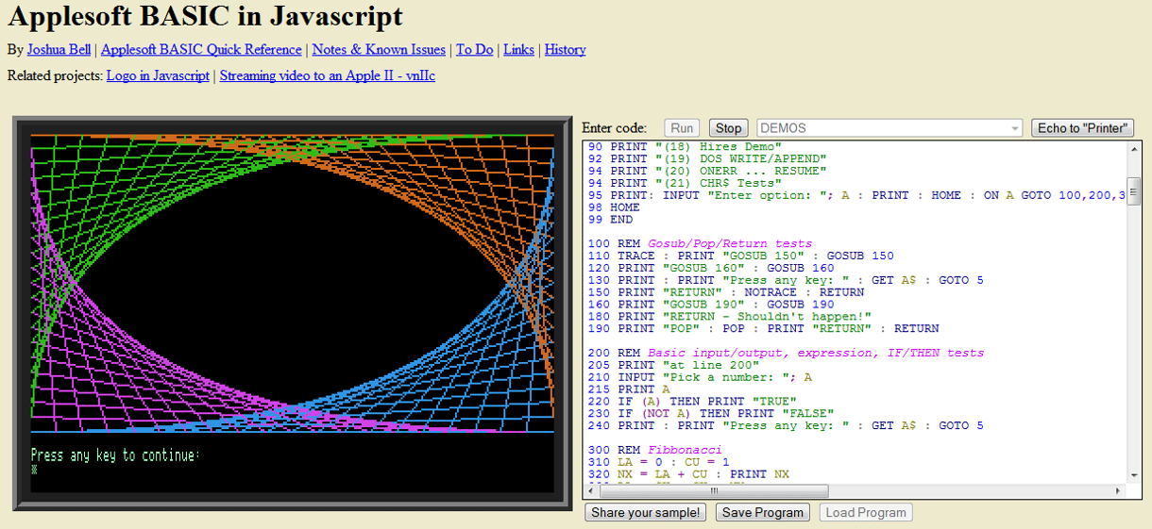This screenshot has height=529, width=1152.
Task: Click line 190 PRINT "POP" code
Action: coord(764,329)
